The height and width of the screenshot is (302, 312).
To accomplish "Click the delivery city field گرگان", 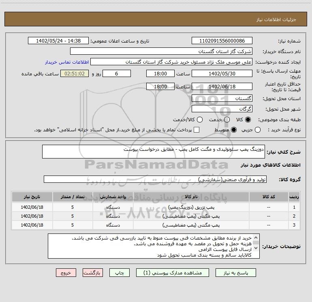I will 222,109.
